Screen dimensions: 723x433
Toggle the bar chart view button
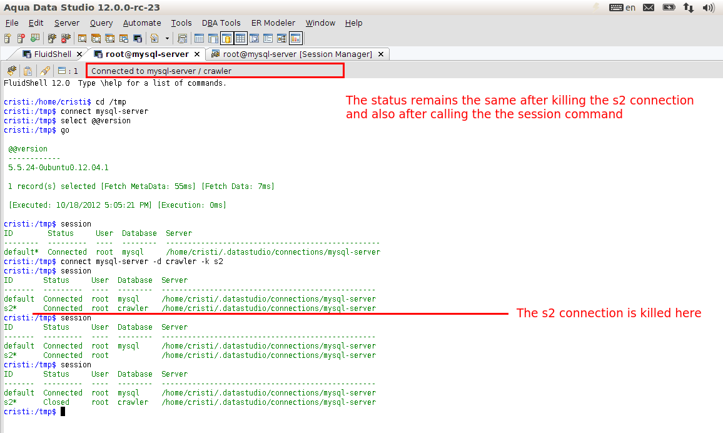296,38
